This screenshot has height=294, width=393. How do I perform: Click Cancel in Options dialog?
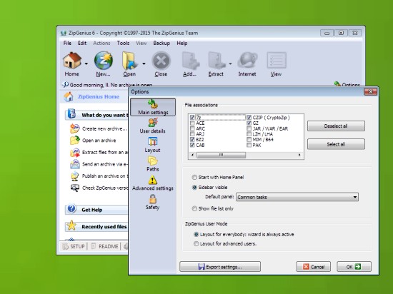point(313,267)
